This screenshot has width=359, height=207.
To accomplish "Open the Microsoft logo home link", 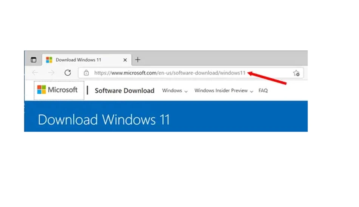I will pos(59,90).
